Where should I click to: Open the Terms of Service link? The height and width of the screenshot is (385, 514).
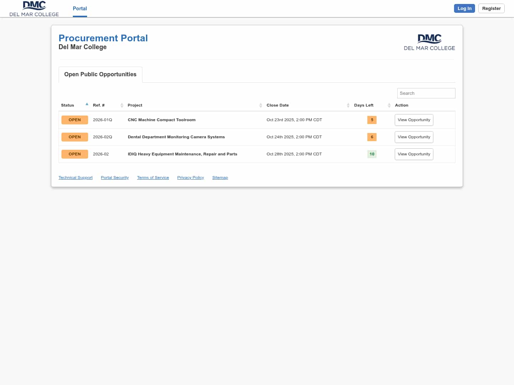tap(153, 178)
